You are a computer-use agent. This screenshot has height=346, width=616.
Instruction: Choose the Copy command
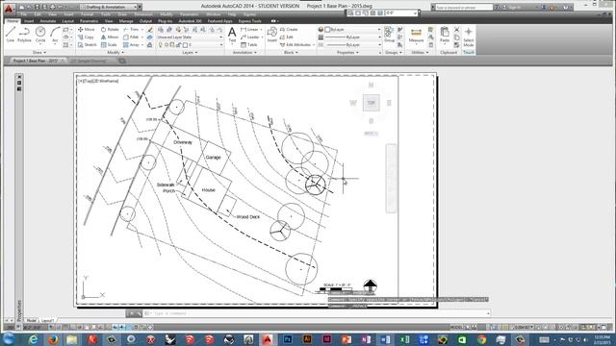tap(86, 37)
